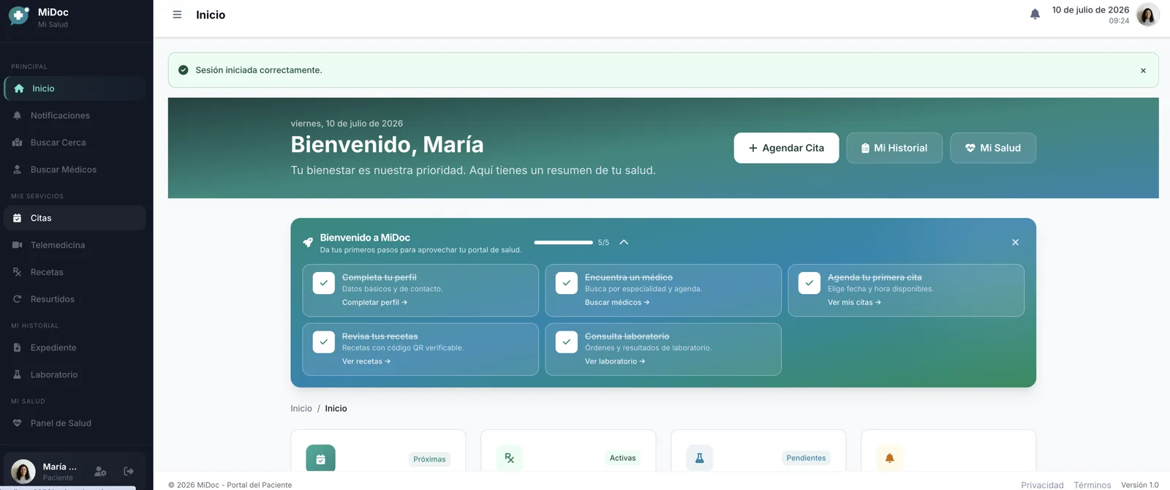
Task: Go to Inicio in sidebar
Action: [x=75, y=88]
